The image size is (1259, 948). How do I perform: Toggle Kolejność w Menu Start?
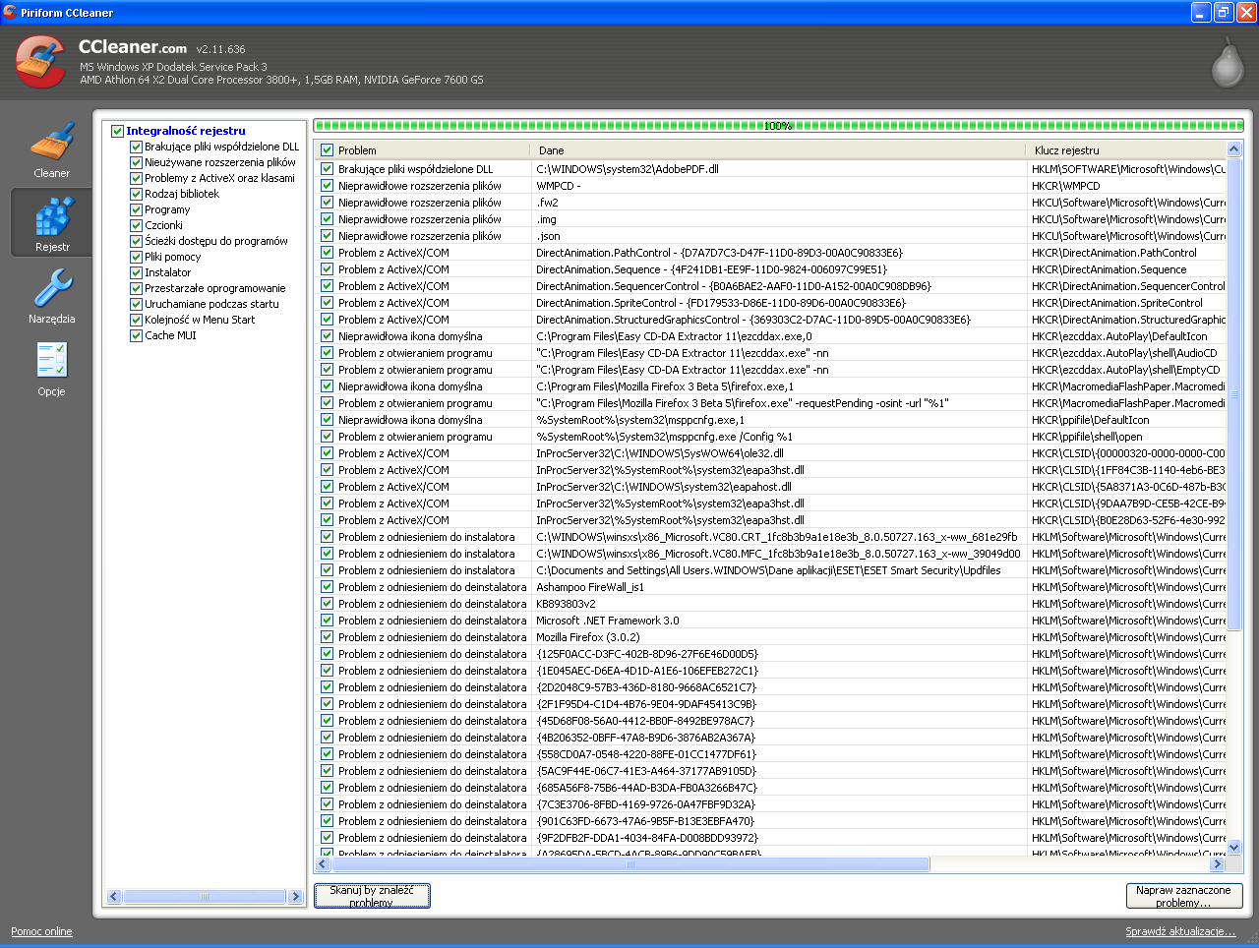tap(137, 320)
